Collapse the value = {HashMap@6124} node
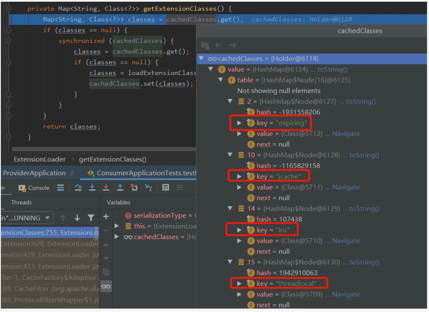This screenshot has height=312, width=429. point(211,69)
